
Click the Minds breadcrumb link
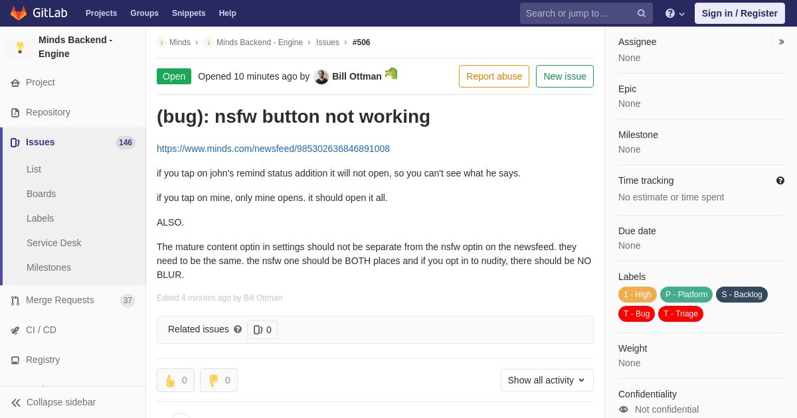point(180,42)
